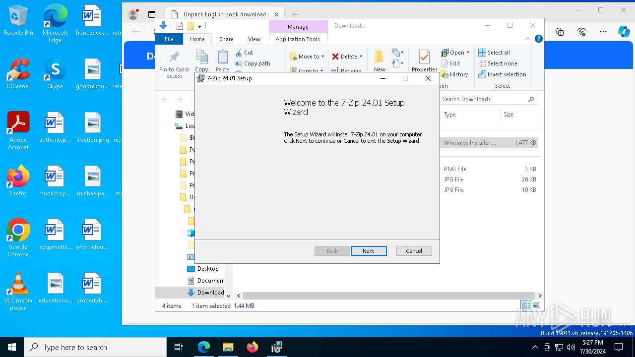
Task: Open Firefox desktop shortcut
Action: coord(18,181)
